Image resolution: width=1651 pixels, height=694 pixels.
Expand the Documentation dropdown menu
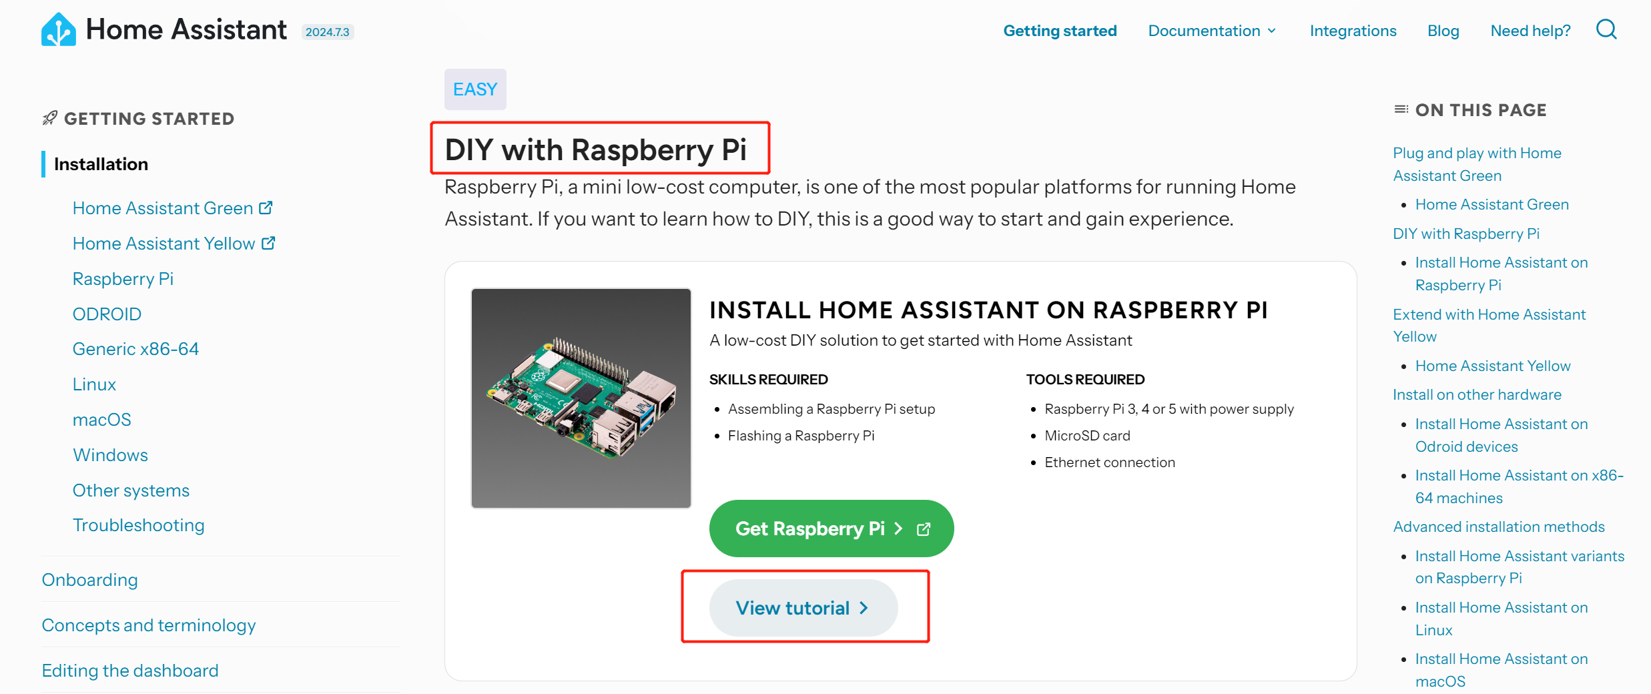click(1212, 31)
